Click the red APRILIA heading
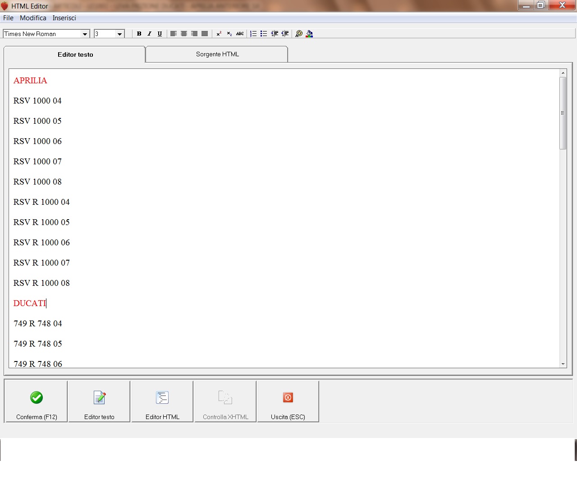Viewport: 577px width, 492px height. (30, 81)
